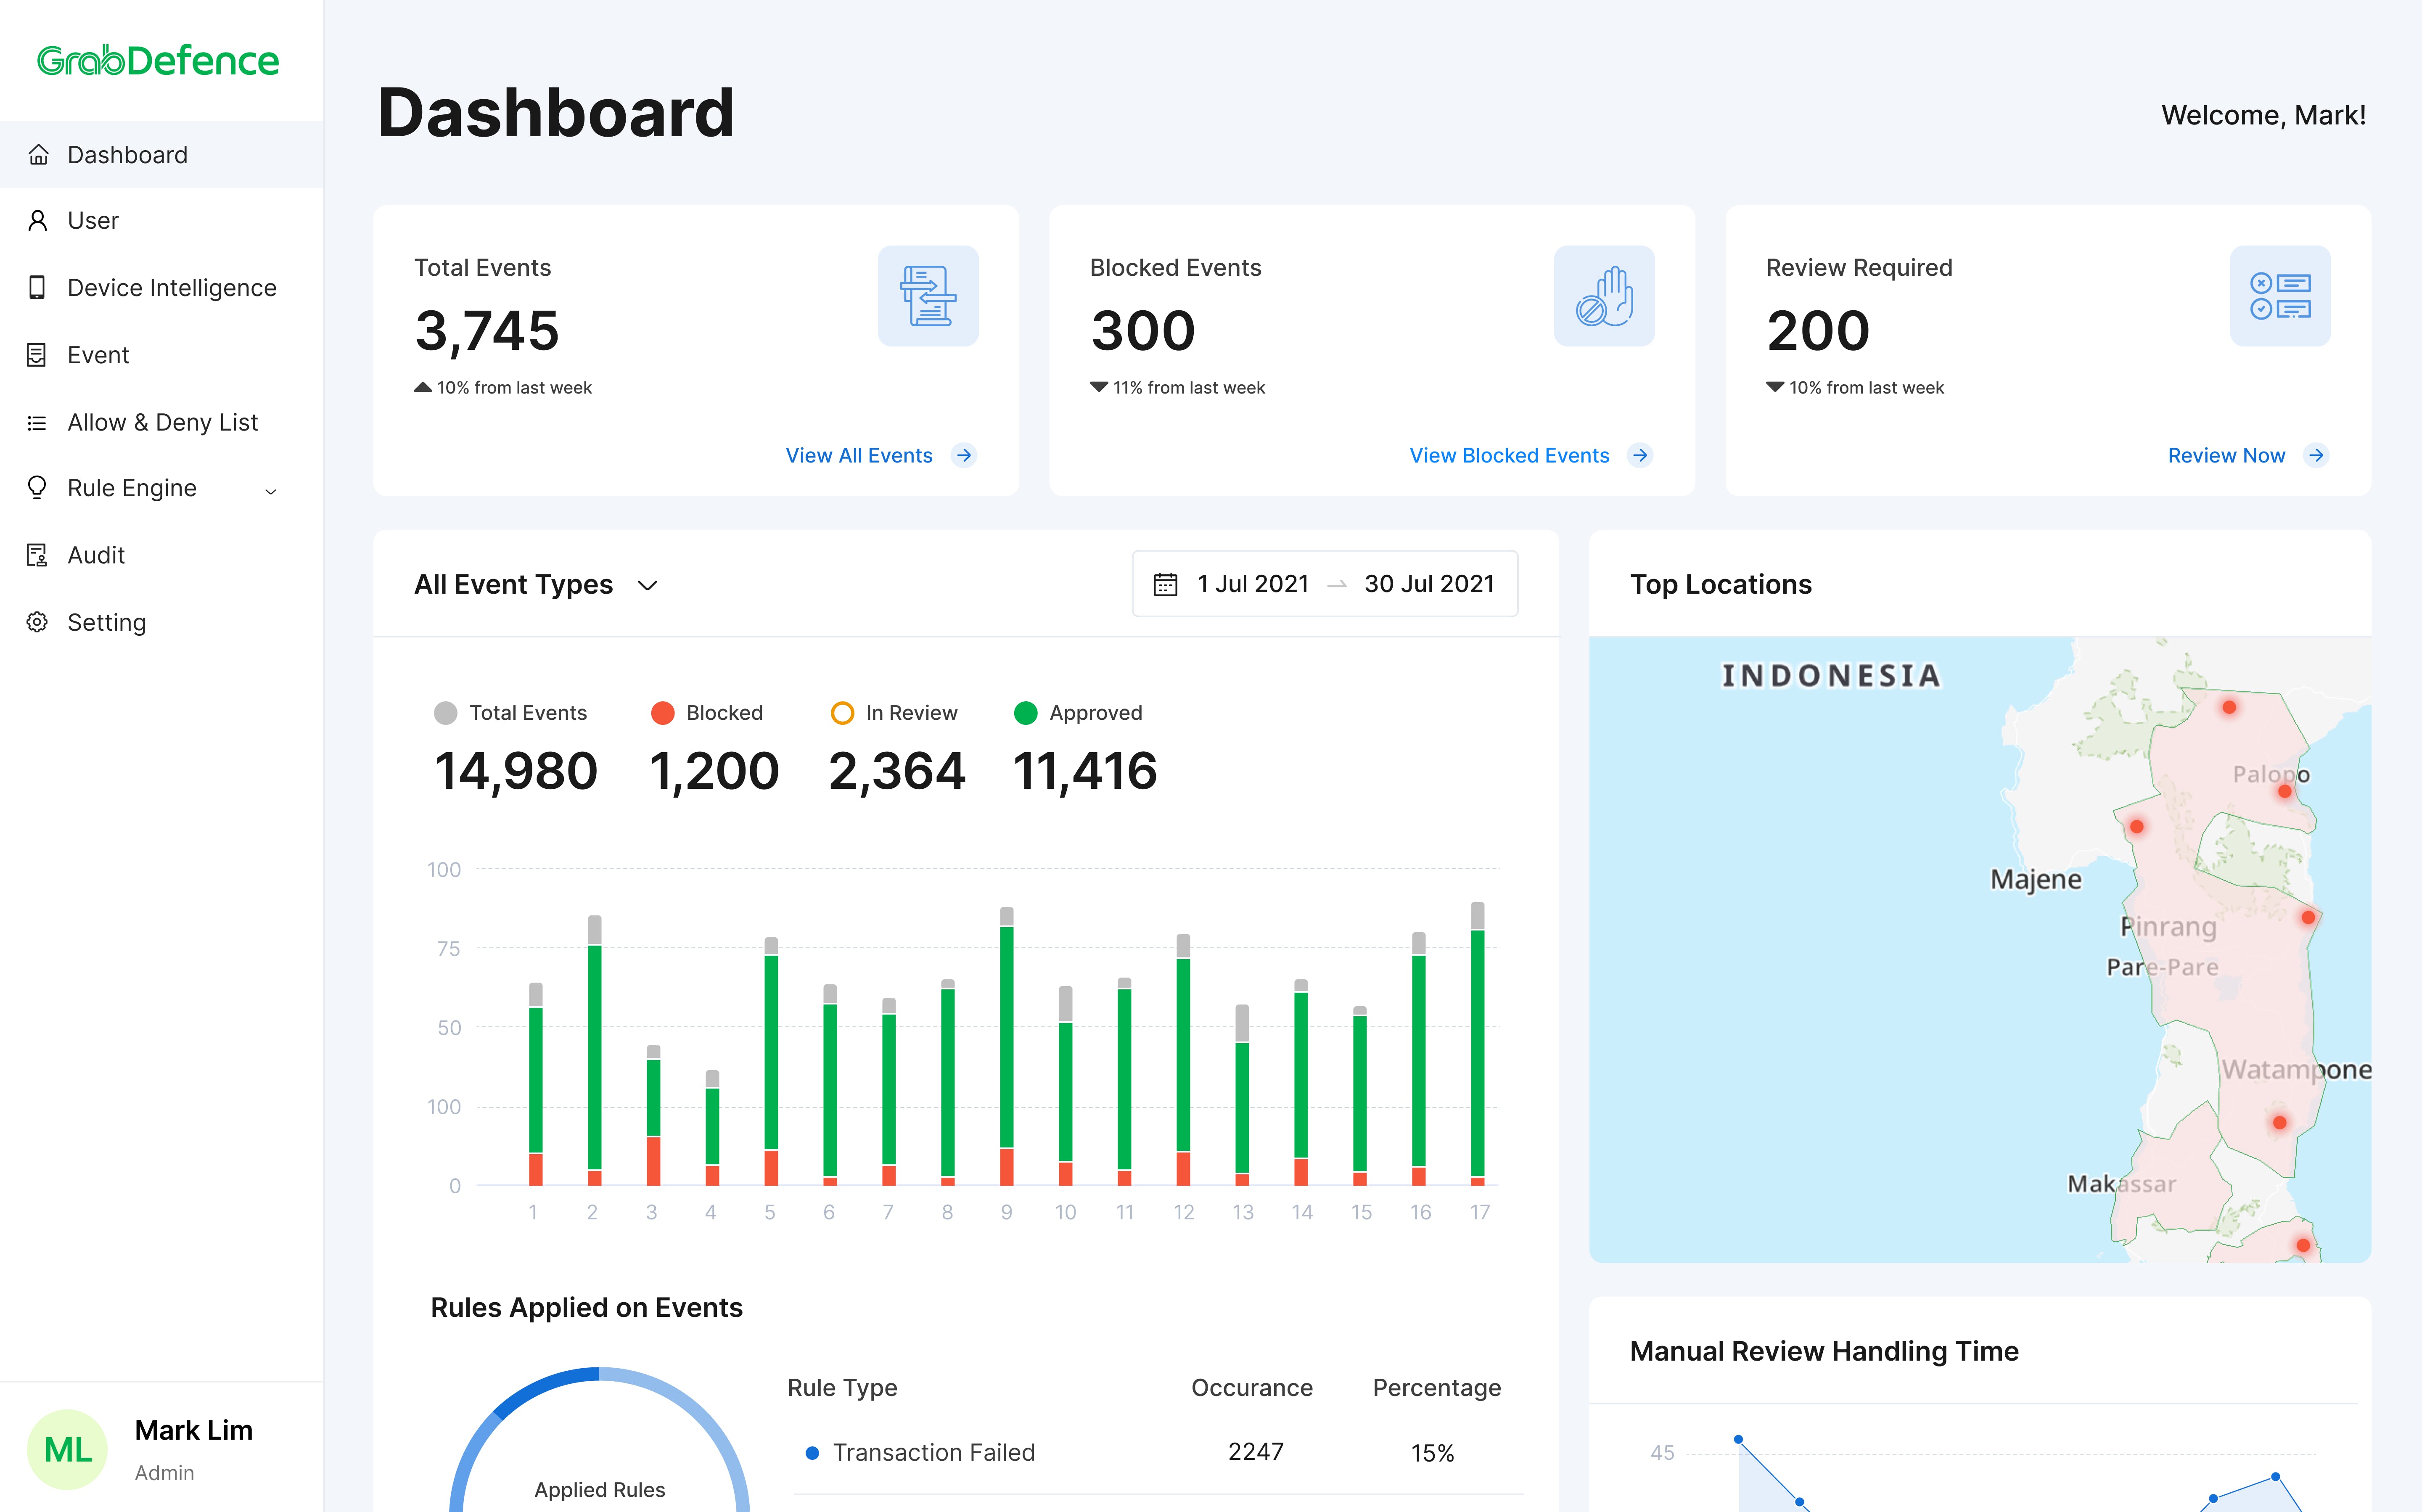
Task: Click the first point on handling time chart
Action: [1738, 1440]
